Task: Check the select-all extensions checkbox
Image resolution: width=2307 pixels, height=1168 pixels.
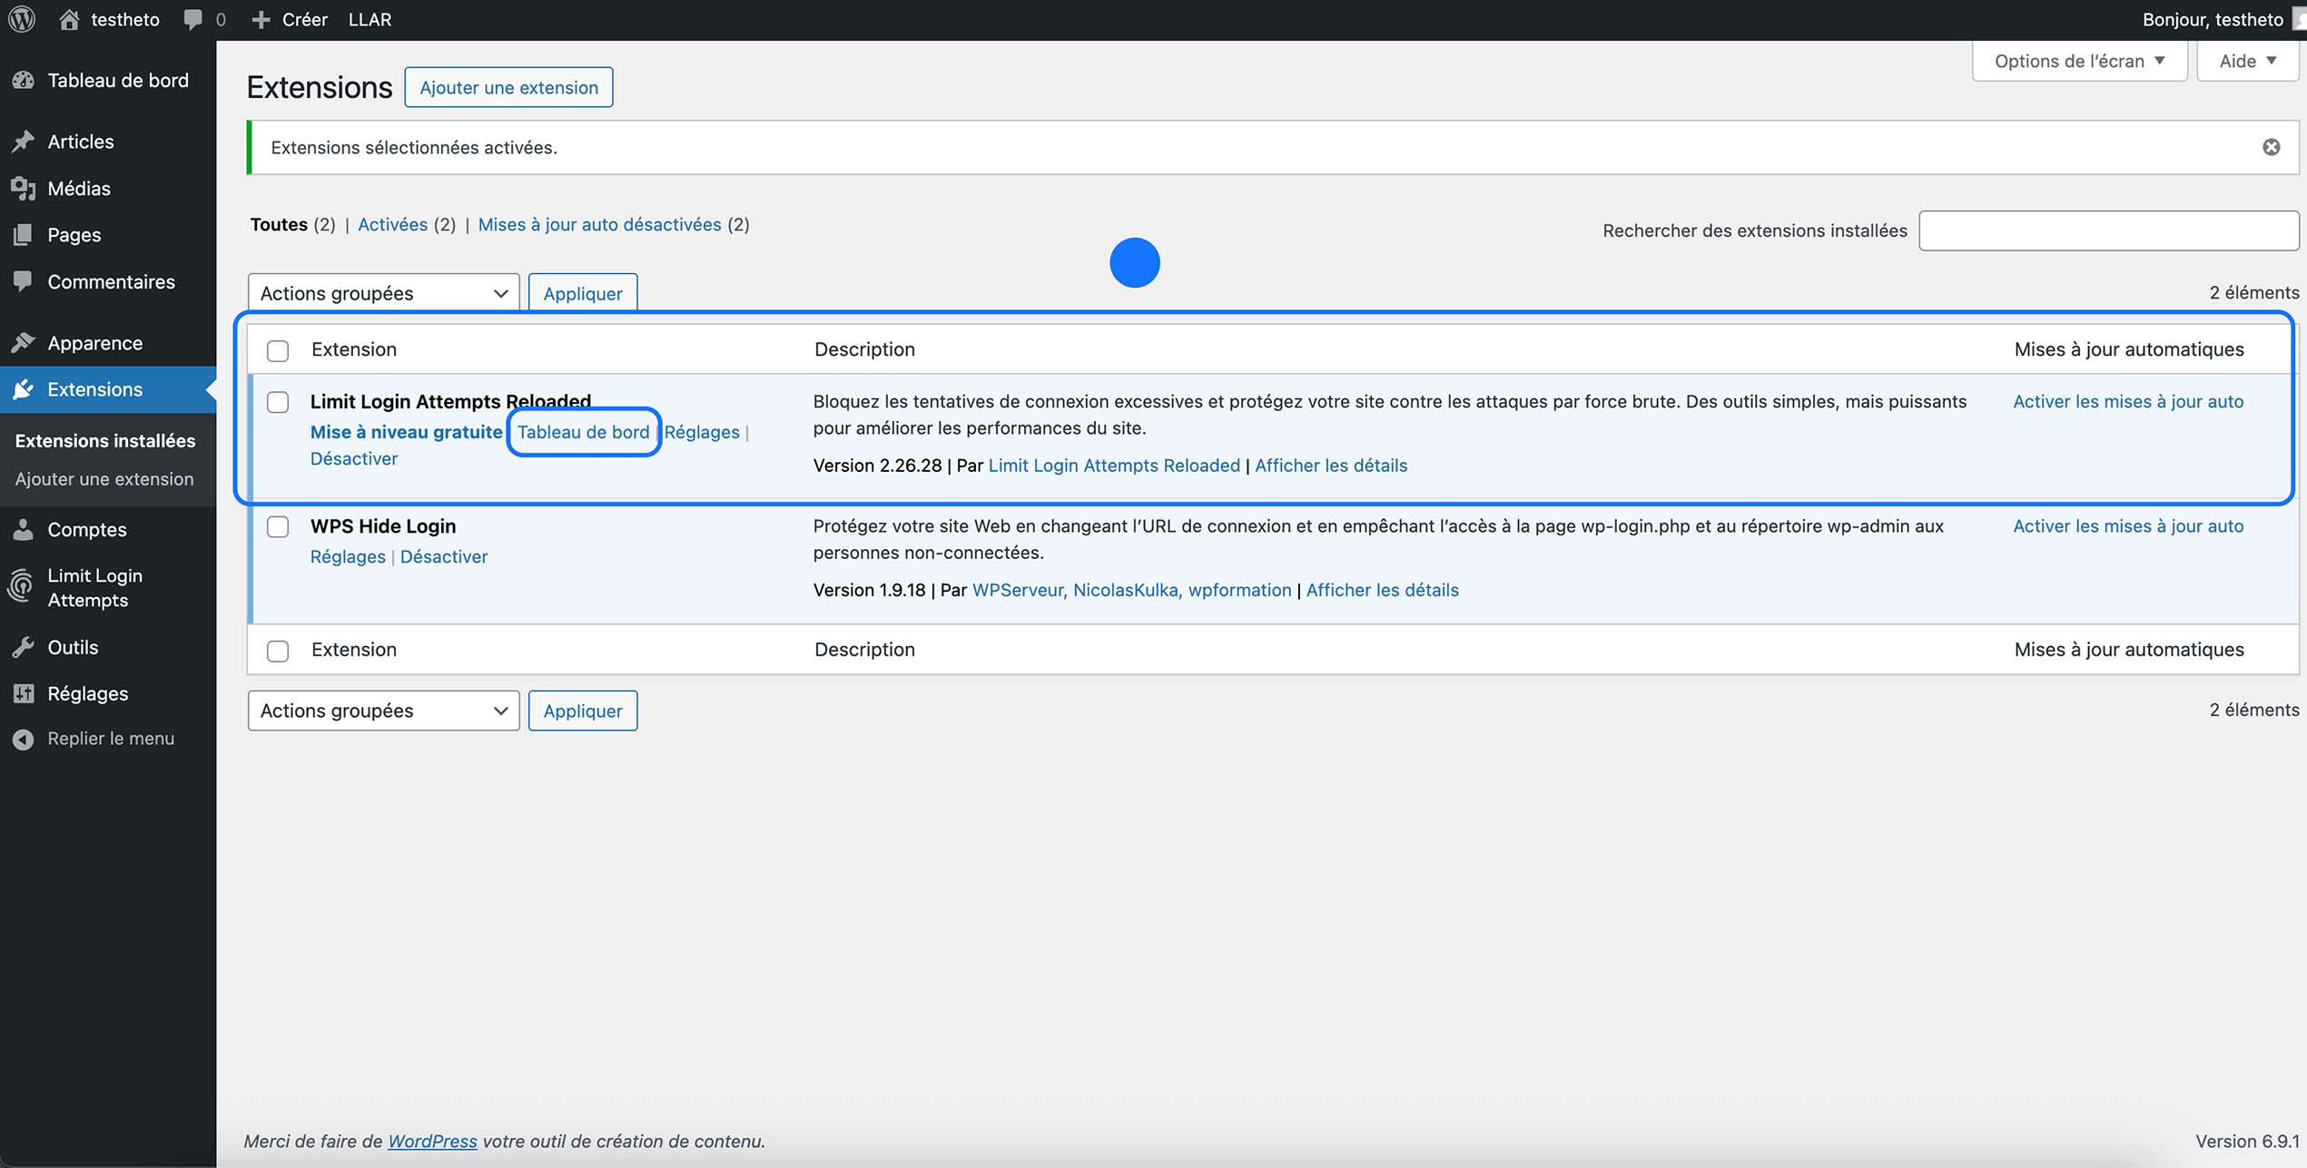Action: coord(278,348)
